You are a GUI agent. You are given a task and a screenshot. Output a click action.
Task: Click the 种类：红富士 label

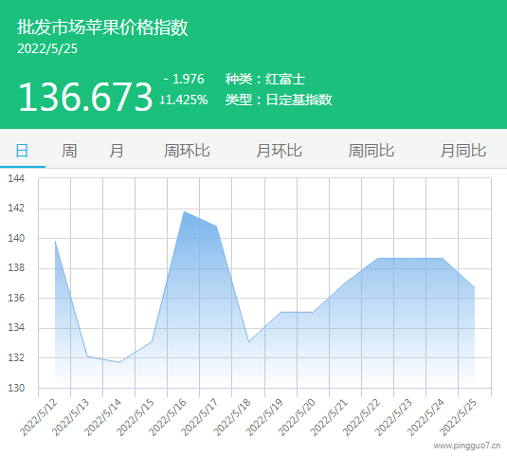coord(265,80)
